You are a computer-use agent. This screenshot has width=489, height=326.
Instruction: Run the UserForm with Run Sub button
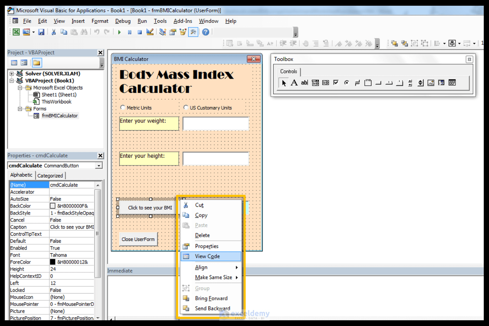coord(119,32)
